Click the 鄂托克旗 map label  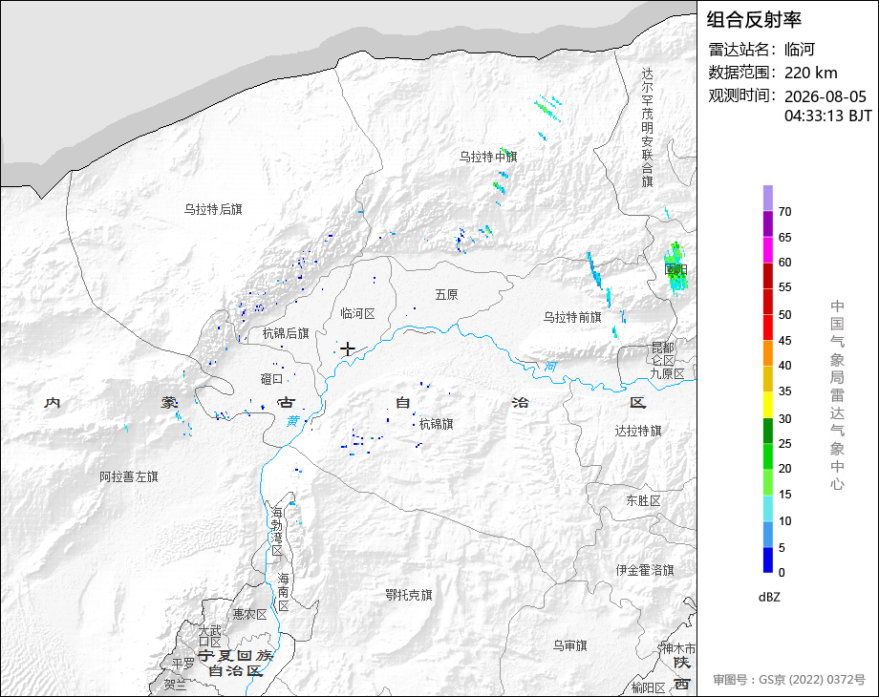point(409,595)
